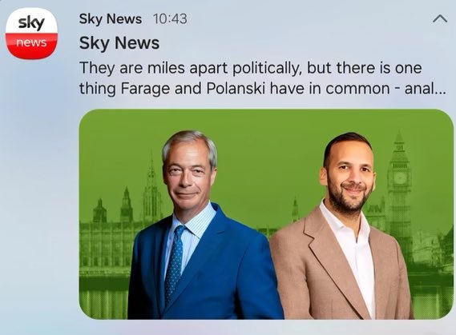Open the bold Sky News notification title

(x=119, y=43)
